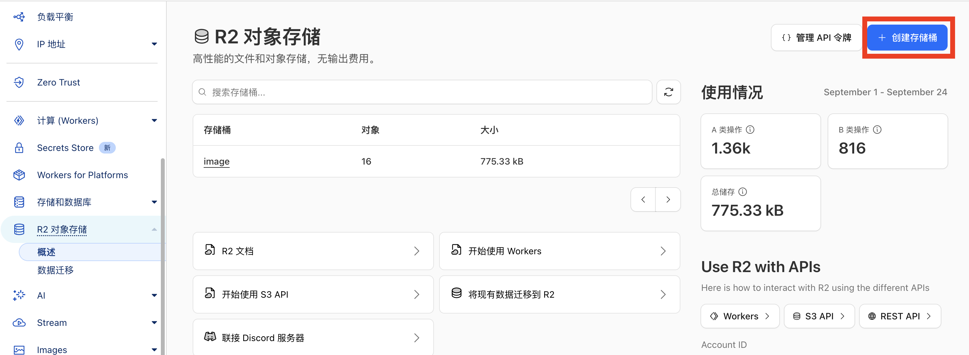Viewport: 969px width, 355px height.
Task: Click the globe icon on REST API button
Action: click(x=872, y=316)
